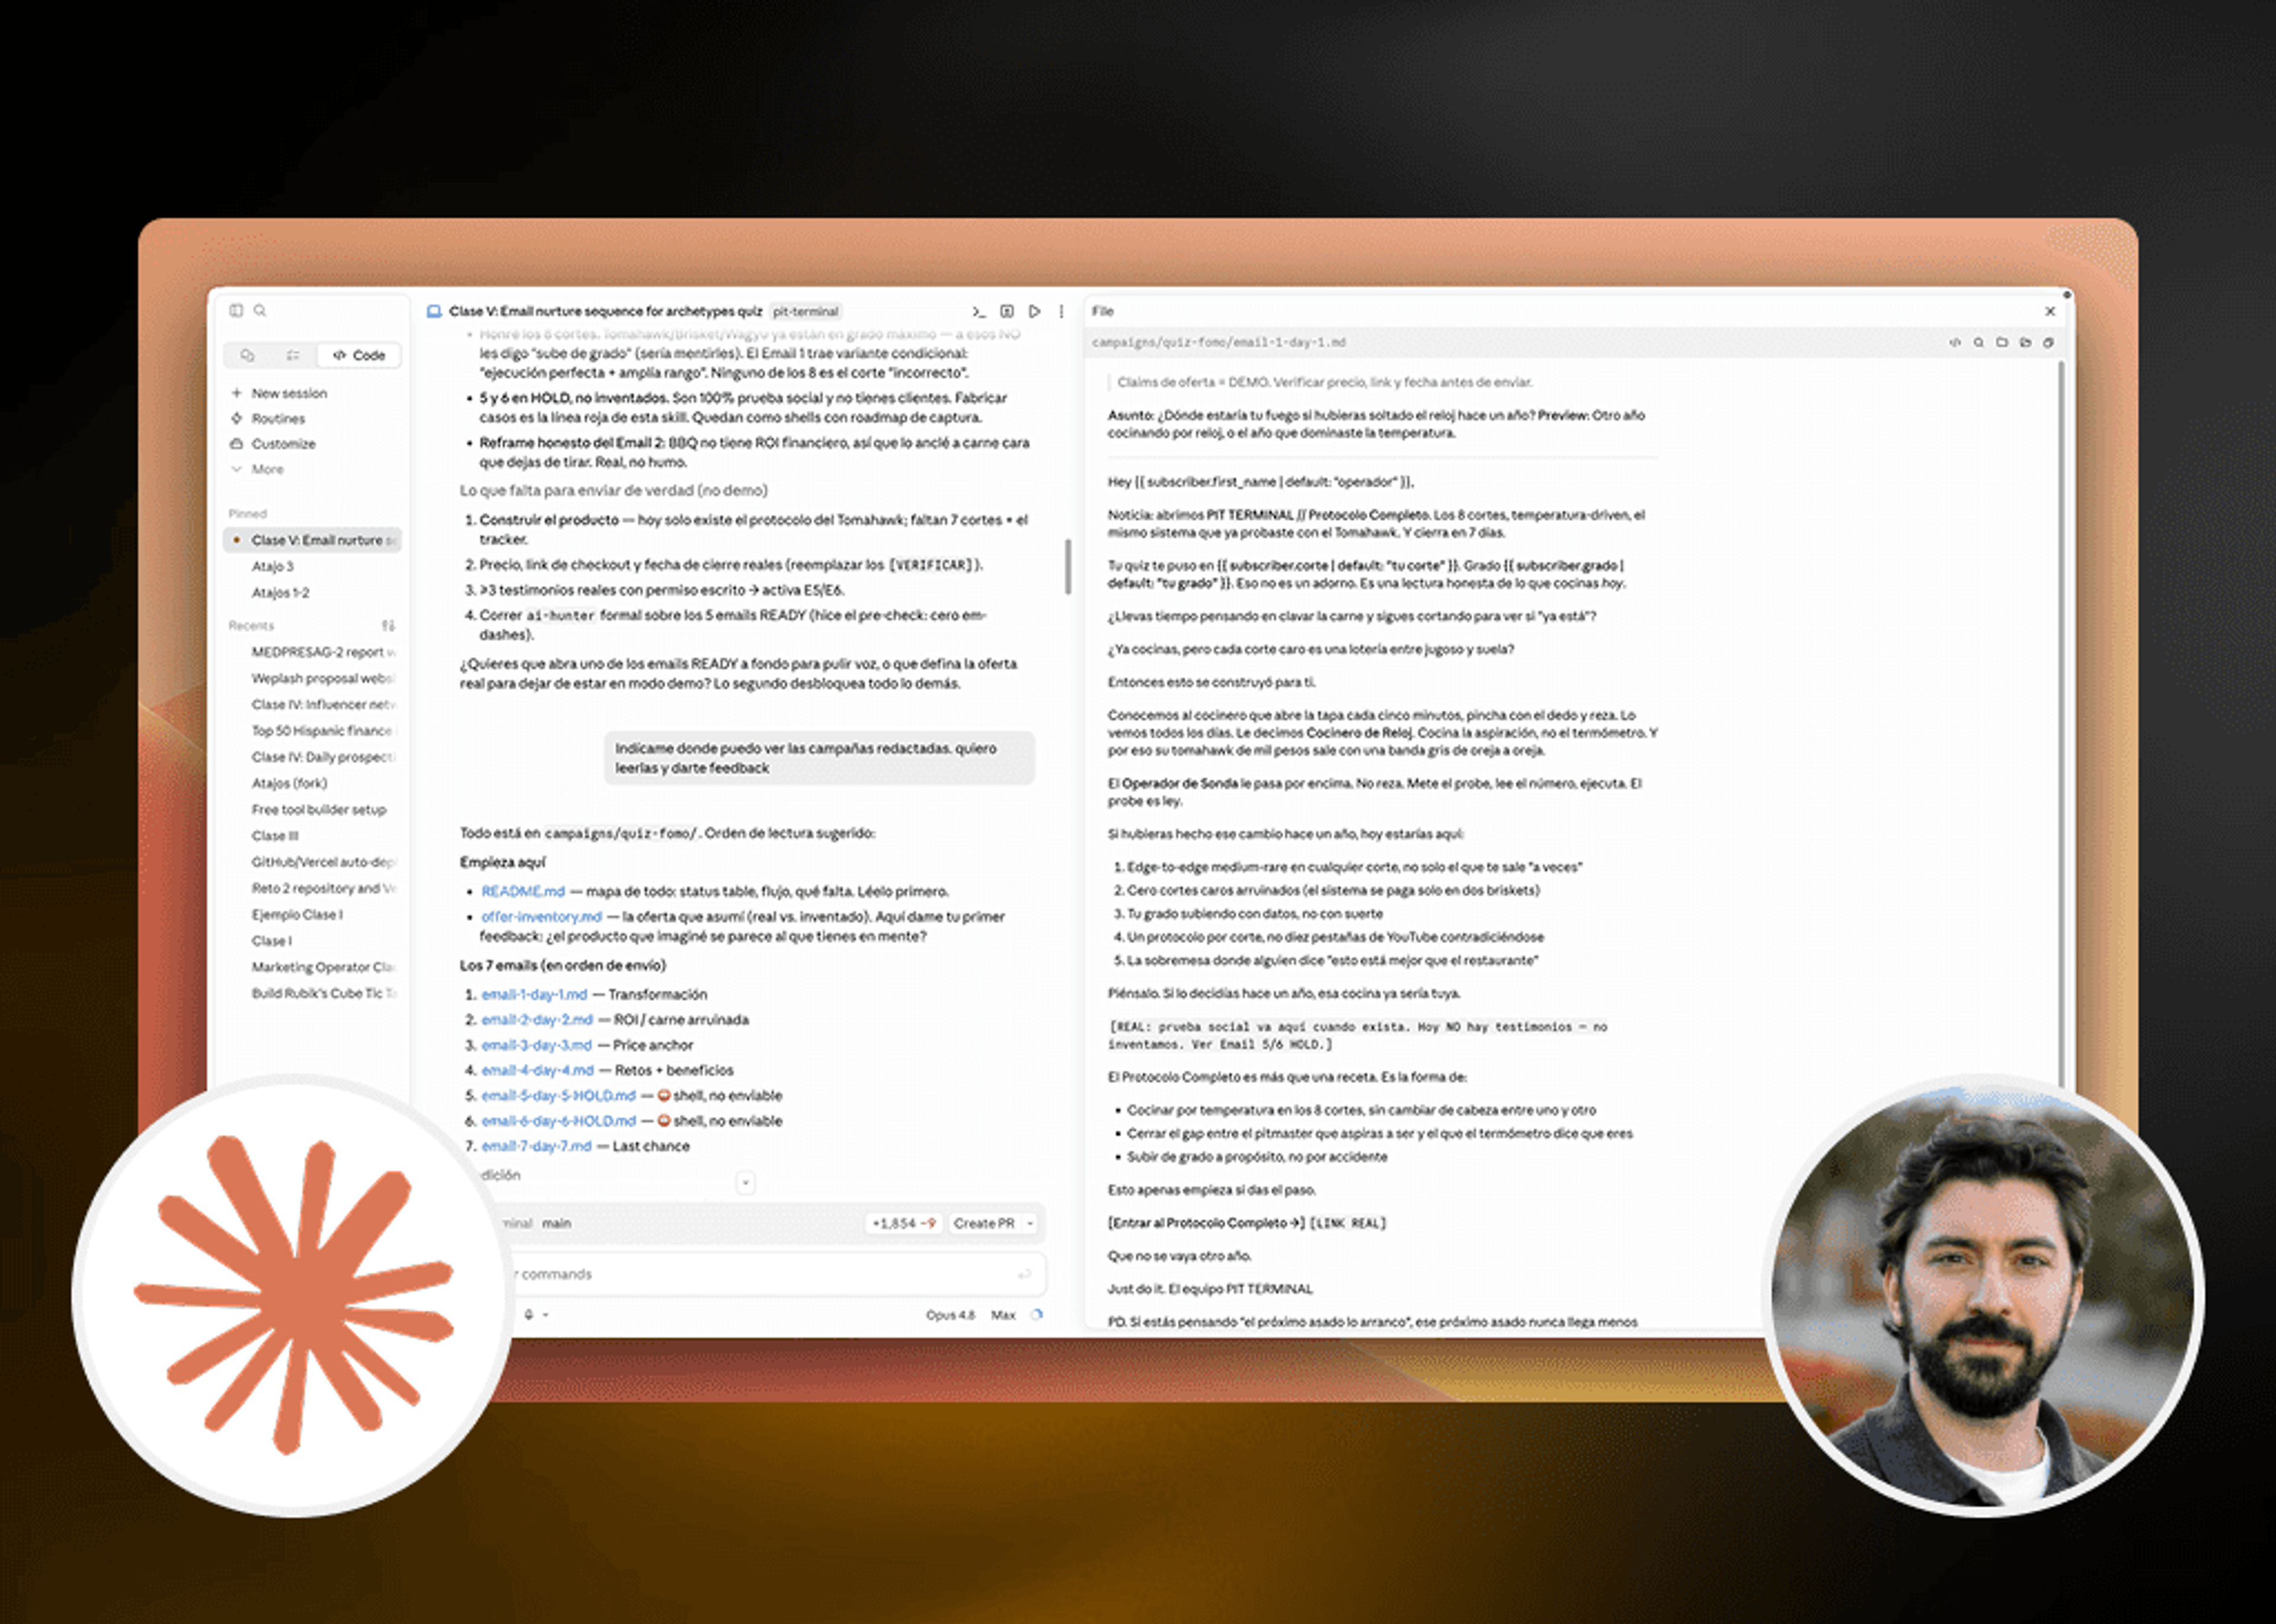
Task: Click the run play icon in header
Action: point(1034,311)
